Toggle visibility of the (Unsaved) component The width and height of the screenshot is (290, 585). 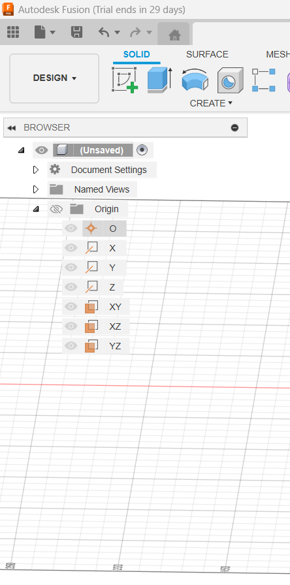click(x=41, y=150)
